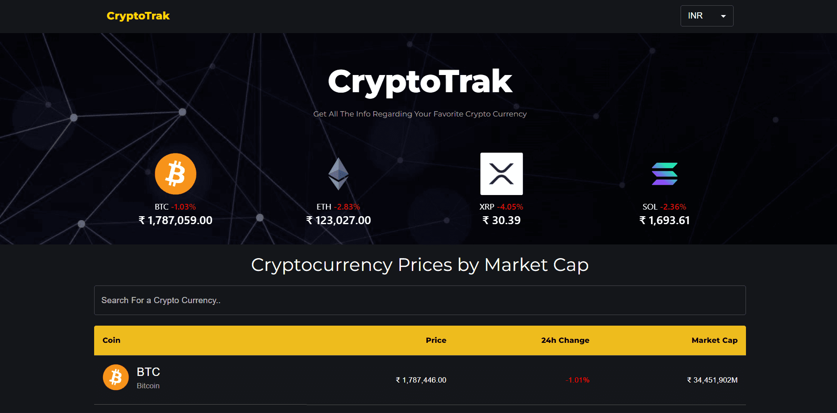Click the SOL price label in the hero
837x413 pixels.
[x=665, y=220]
